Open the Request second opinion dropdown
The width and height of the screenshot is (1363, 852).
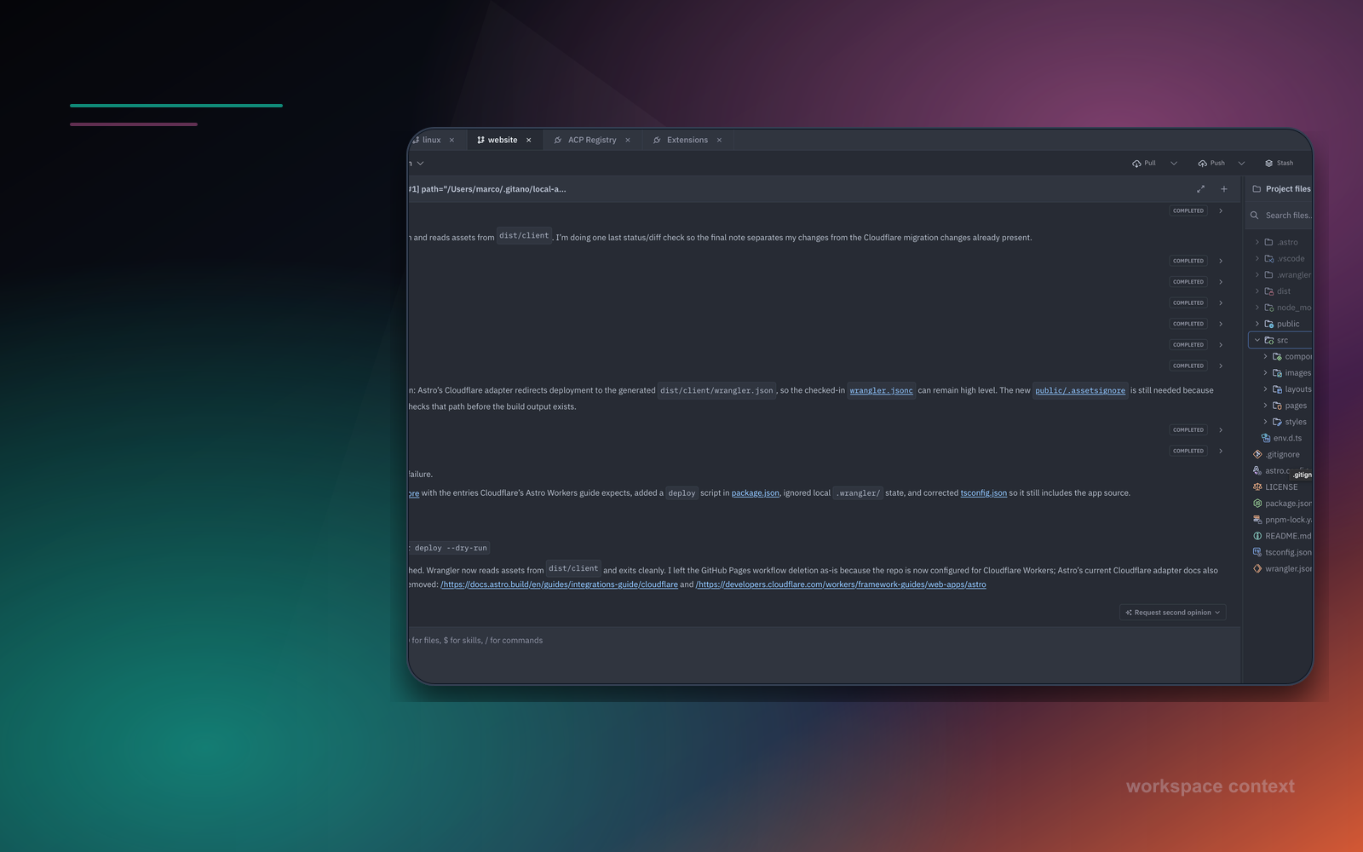pyautogui.click(x=1173, y=613)
